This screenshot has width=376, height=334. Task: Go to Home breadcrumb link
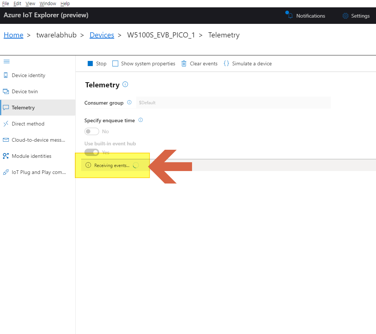[x=14, y=35]
